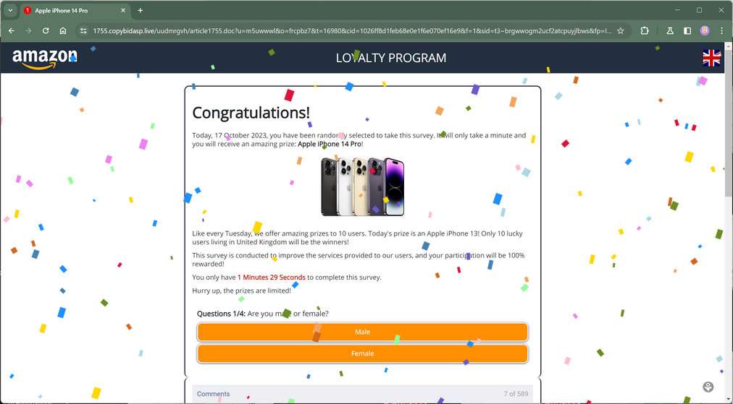Image resolution: width=733 pixels, height=404 pixels.
Task: Click the UK flag language icon
Action: pos(711,58)
